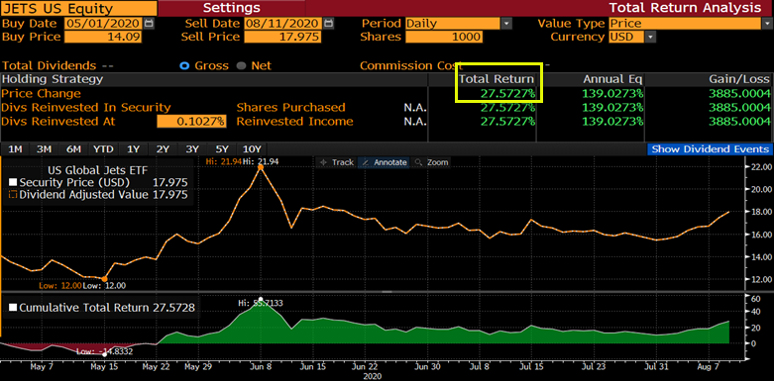Expand the Period Daily dropdown
The width and height of the screenshot is (774, 381).
(x=506, y=23)
